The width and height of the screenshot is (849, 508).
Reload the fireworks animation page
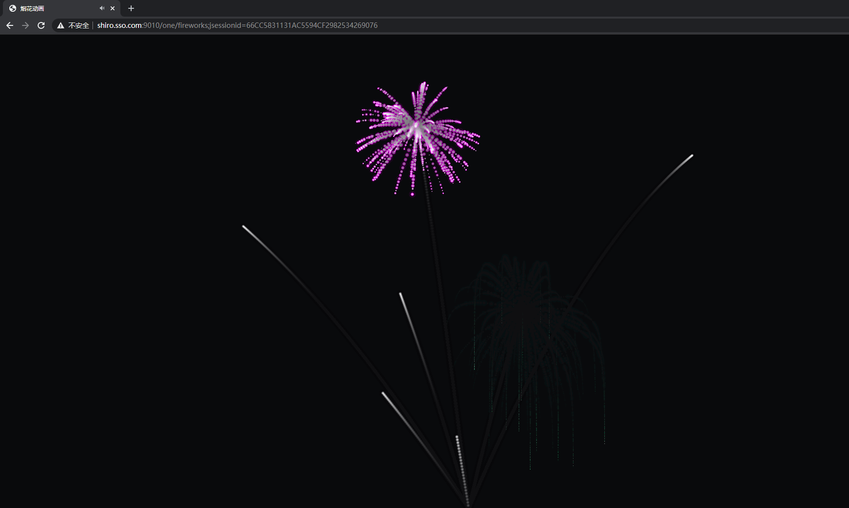point(41,25)
